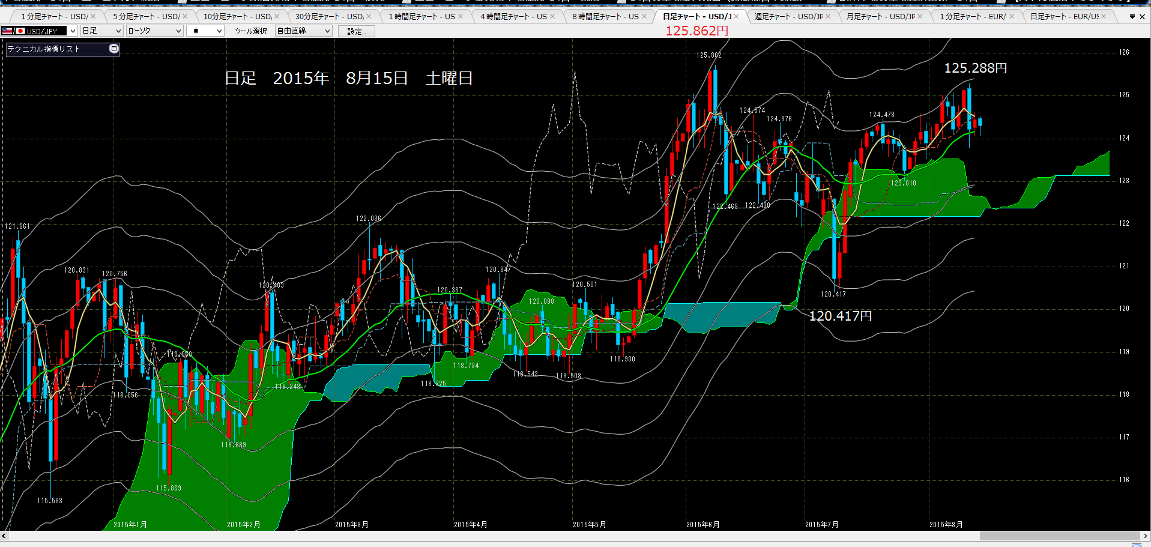Close the 10分足チャート tab
The image size is (1151, 547).
[277, 16]
